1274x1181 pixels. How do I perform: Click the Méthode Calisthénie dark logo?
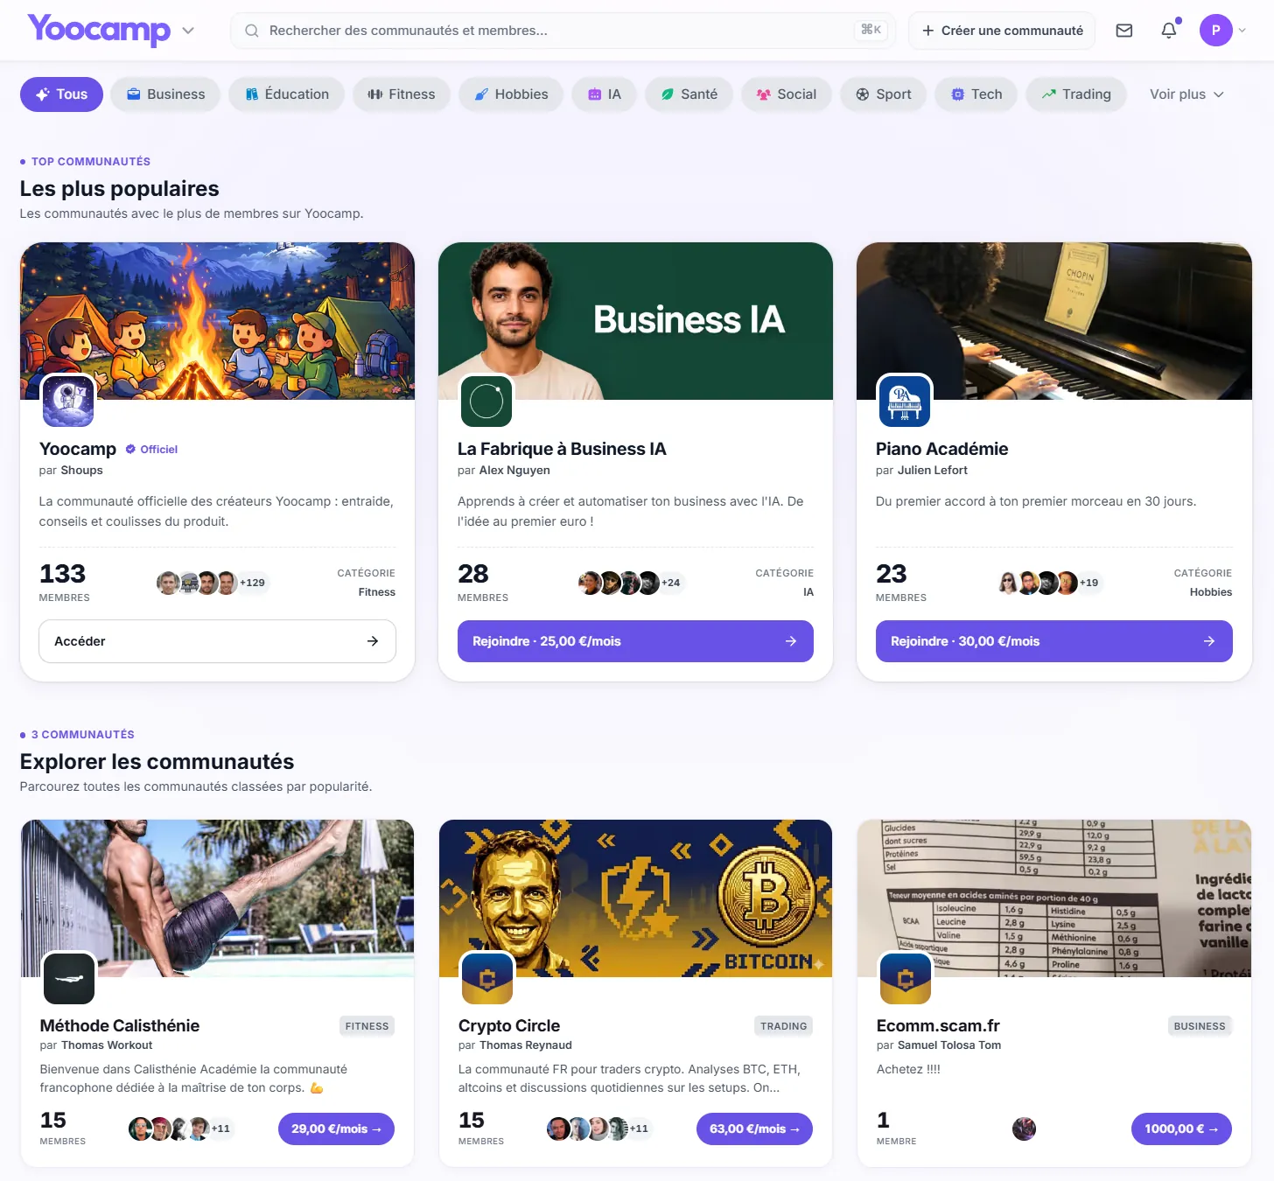coord(69,978)
